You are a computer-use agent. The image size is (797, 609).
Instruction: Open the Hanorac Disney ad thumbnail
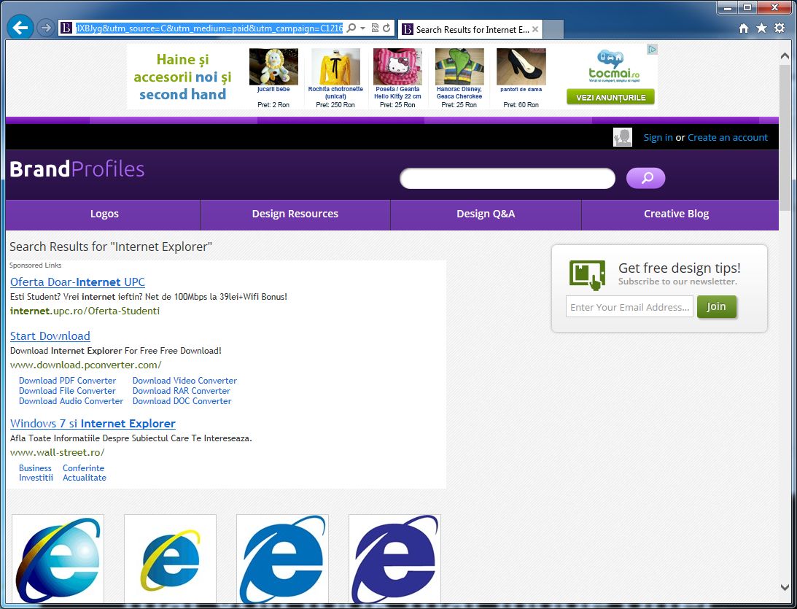tap(459, 66)
